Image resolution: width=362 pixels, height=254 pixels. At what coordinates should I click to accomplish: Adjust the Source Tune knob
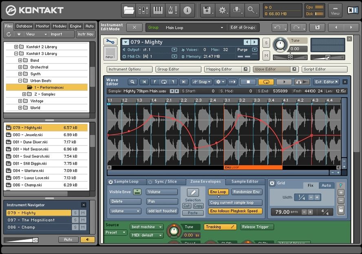click(x=174, y=231)
